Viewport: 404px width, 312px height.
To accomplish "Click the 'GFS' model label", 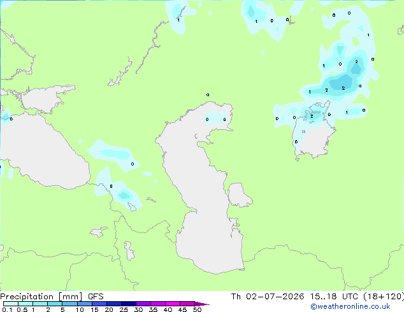I will point(96,297).
